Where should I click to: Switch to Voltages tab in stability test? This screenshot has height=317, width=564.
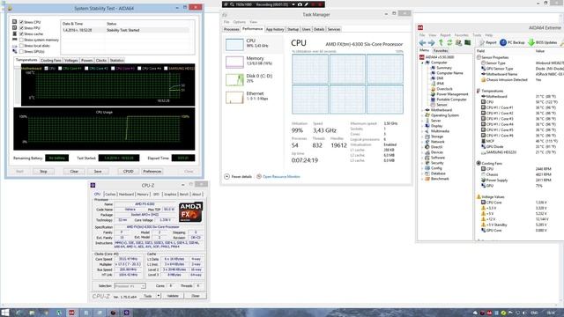(70, 61)
